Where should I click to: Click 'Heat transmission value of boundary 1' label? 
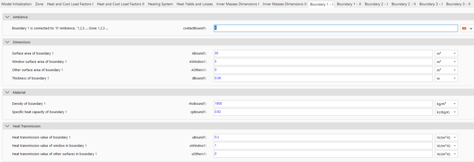[x=41, y=137]
